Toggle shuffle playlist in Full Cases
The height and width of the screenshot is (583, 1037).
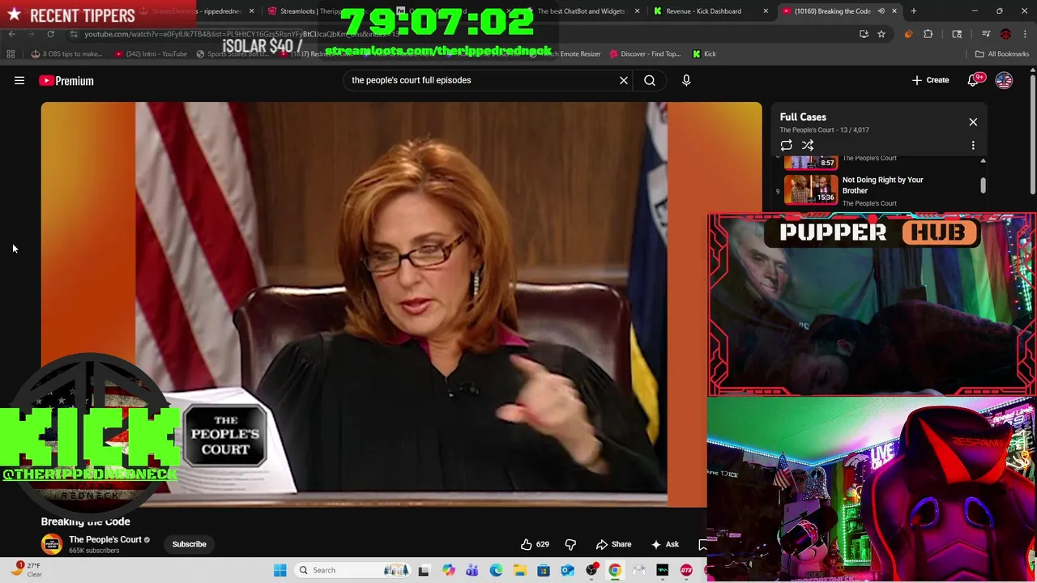click(808, 146)
